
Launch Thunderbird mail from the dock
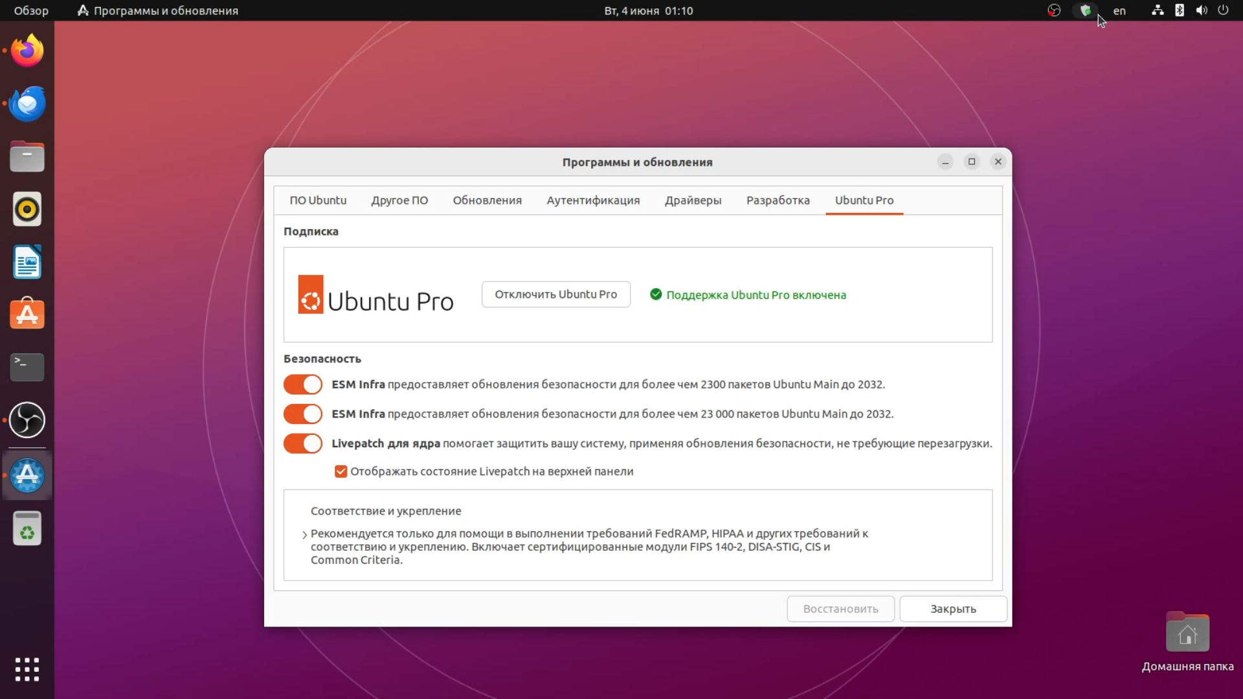coord(27,104)
